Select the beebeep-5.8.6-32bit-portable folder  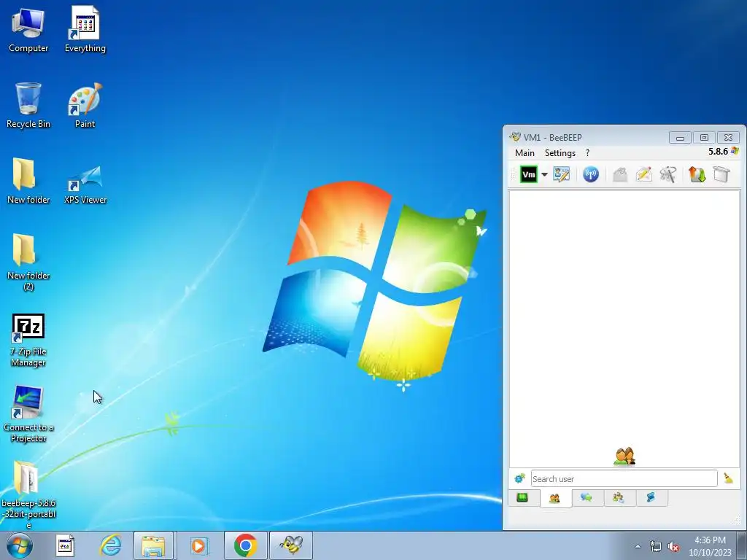coord(28,494)
